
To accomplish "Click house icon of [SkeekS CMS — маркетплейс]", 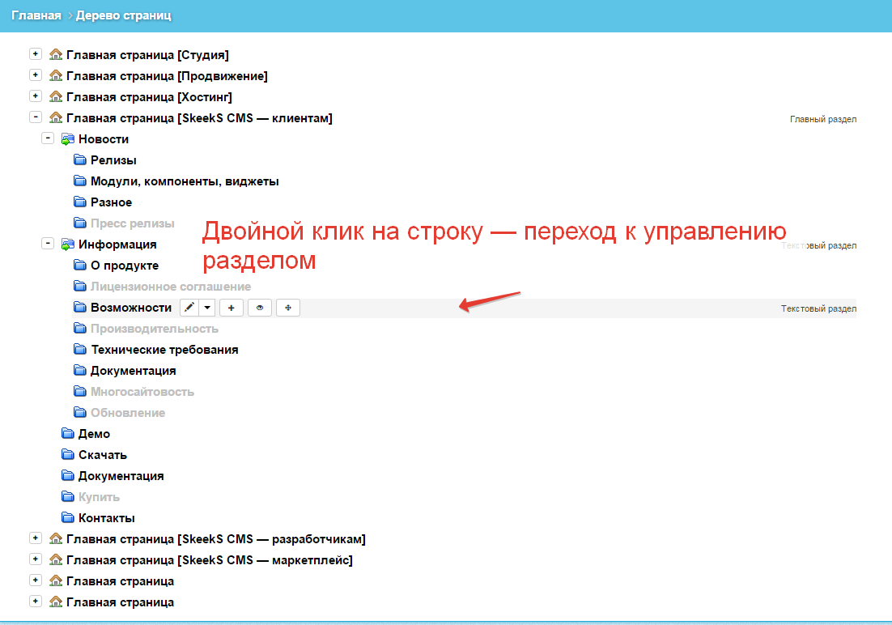I will (56, 559).
